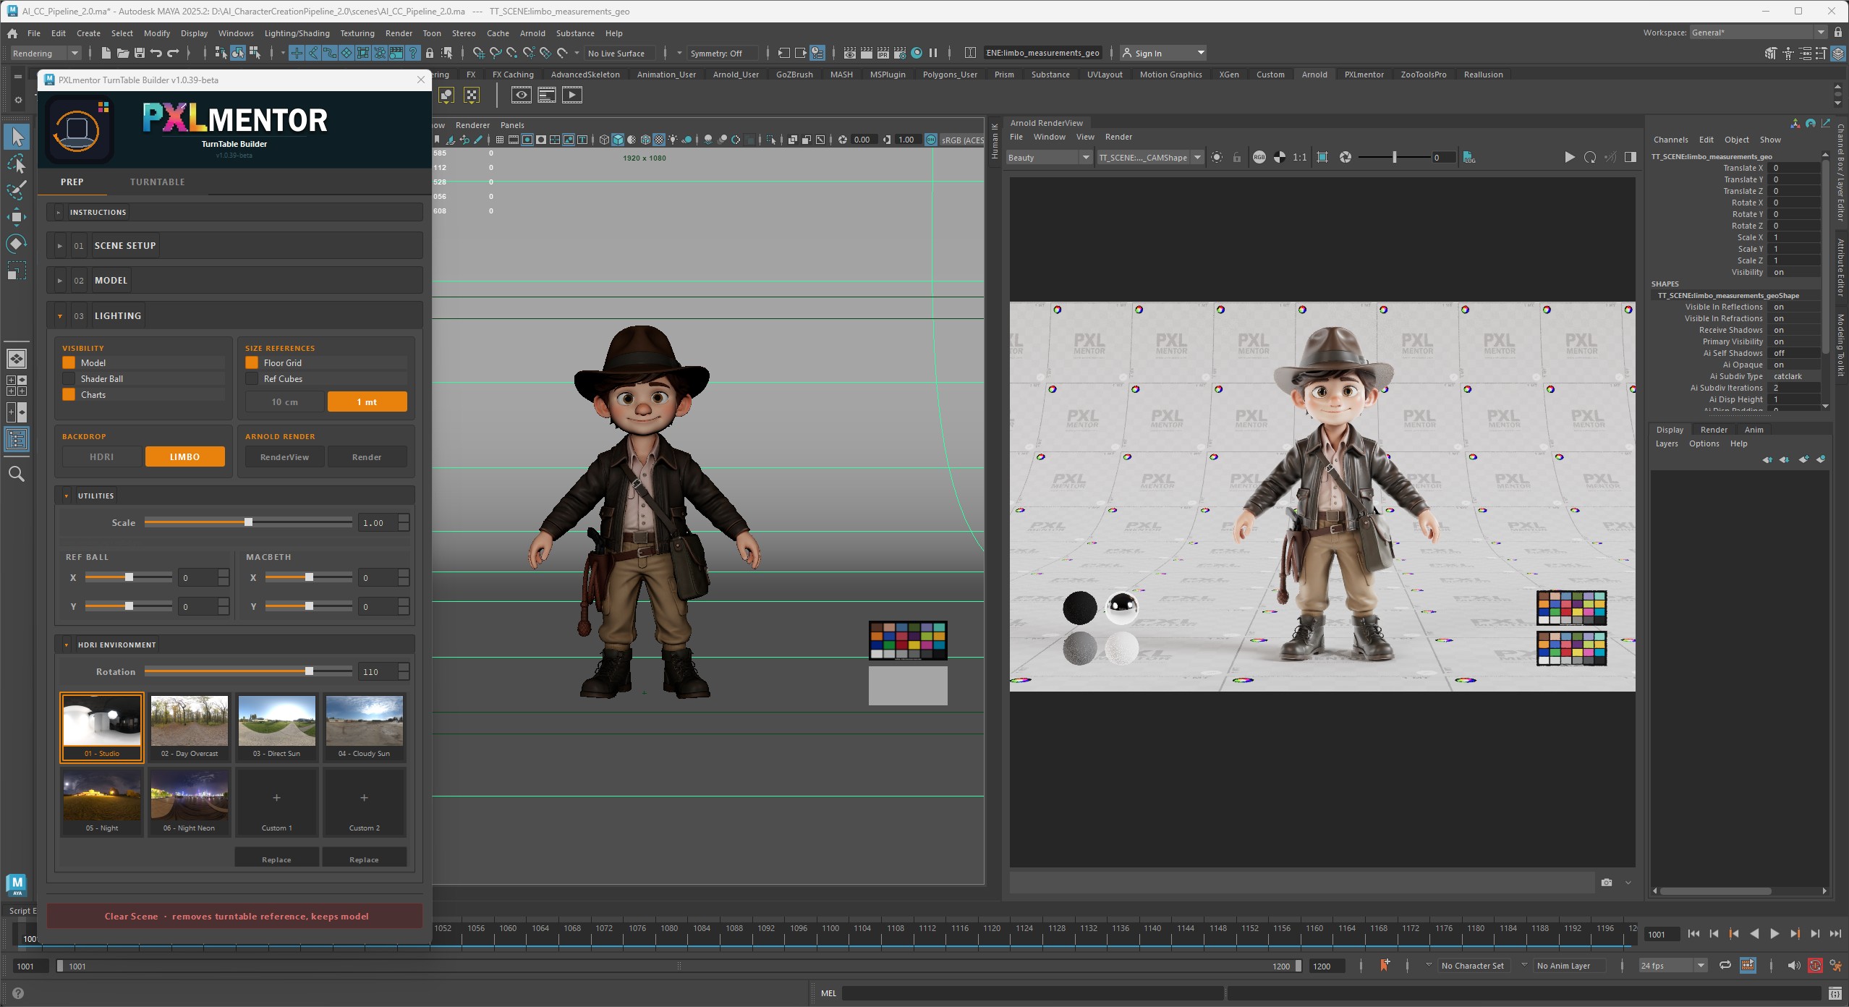Screen dimensions: 1849x1007
Task: Click the lock icon in Arnold RenderView toolbar
Action: click(x=1237, y=157)
